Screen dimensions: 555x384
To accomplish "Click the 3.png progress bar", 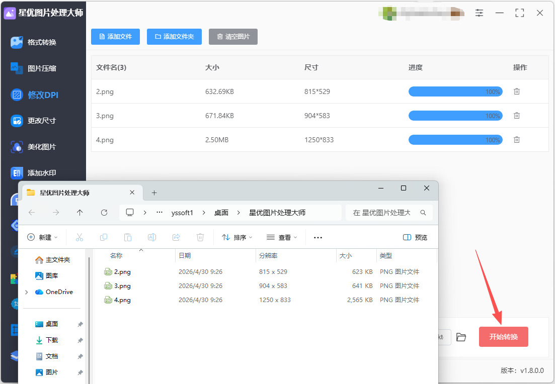I will (x=455, y=116).
